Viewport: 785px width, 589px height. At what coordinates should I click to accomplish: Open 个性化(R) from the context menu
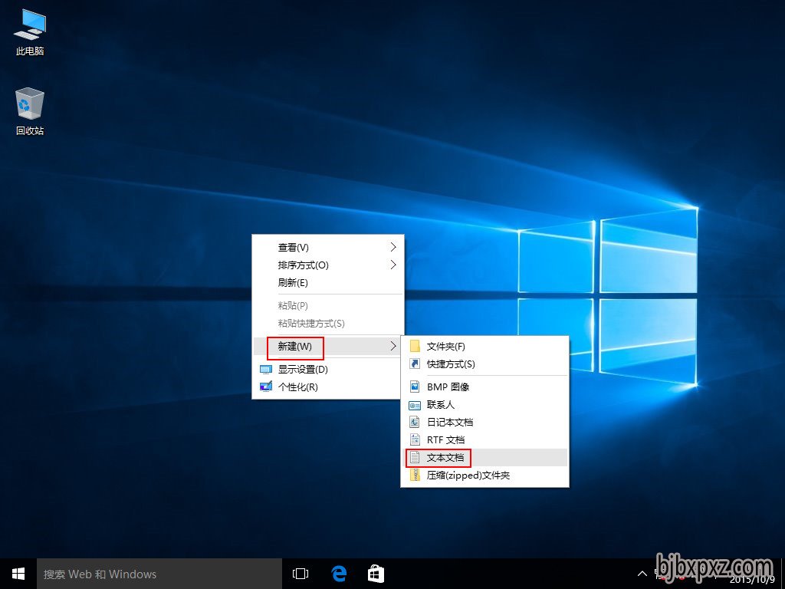[x=328, y=387]
